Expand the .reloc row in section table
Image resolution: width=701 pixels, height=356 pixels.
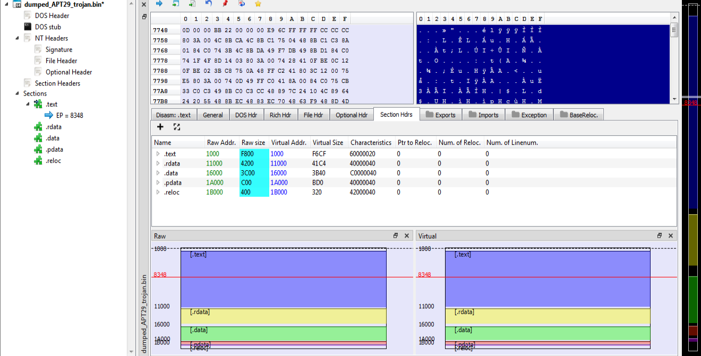tap(158, 192)
